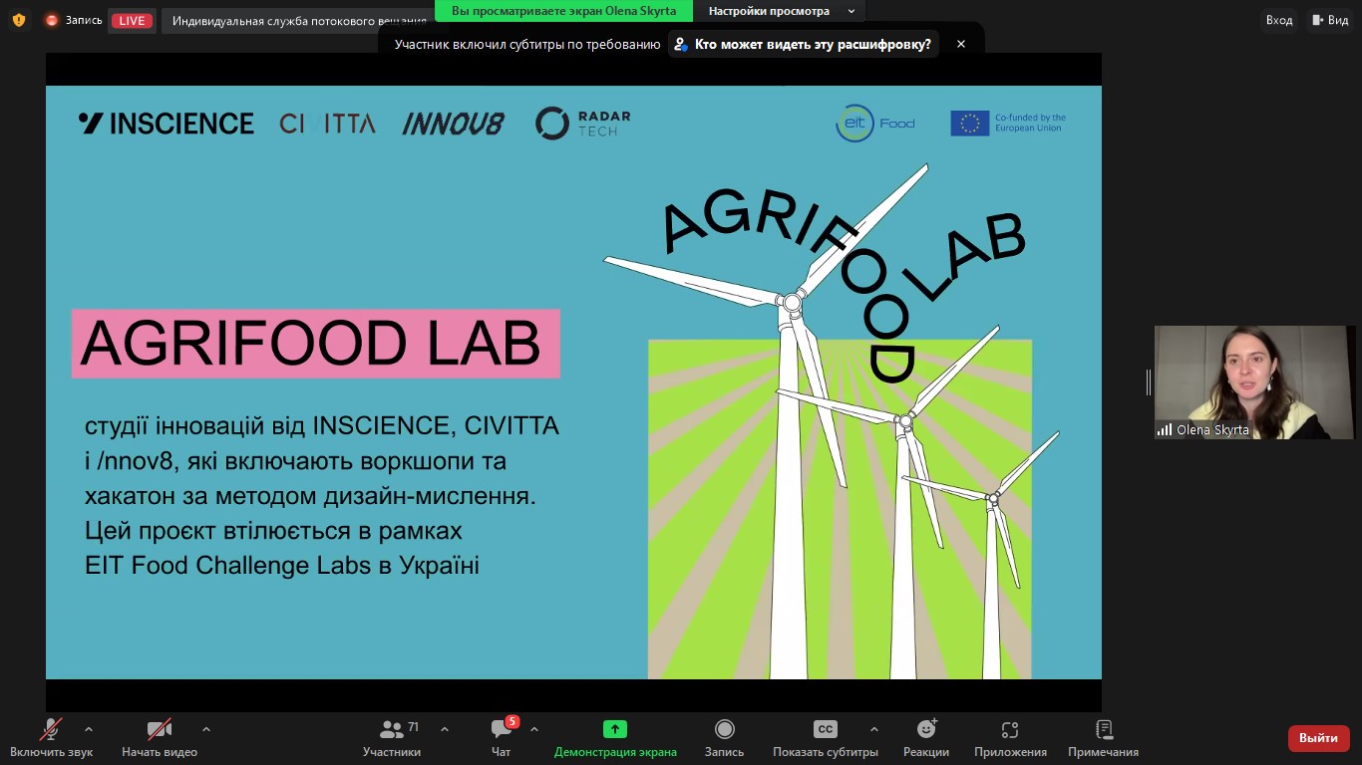Expand the arrow next to chat
This screenshot has width=1362, height=765.
pos(534,729)
